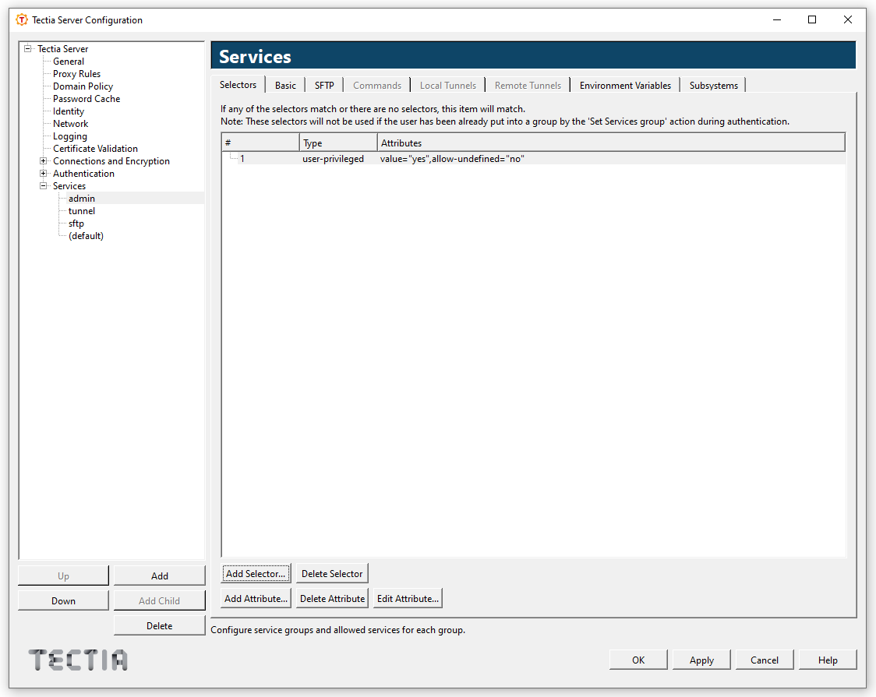Click the Delete button under tree
The width and height of the screenshot is (876, 697).
159,625
